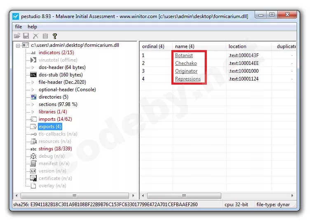Click the resources icon in tree

click(33, 141)
